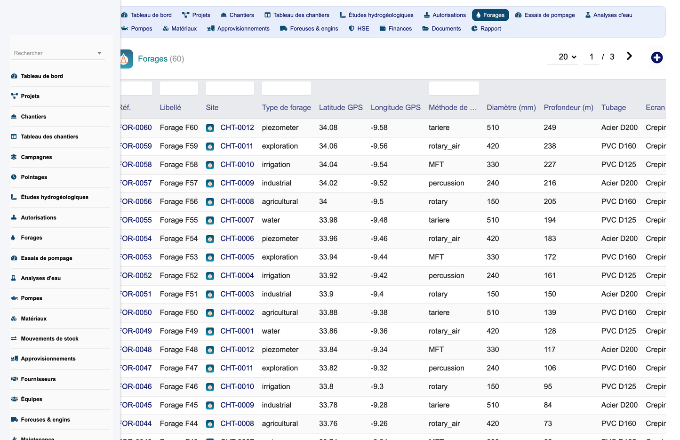
Task: Open Tableau de bord in sidebar
Action: point(41,76)
